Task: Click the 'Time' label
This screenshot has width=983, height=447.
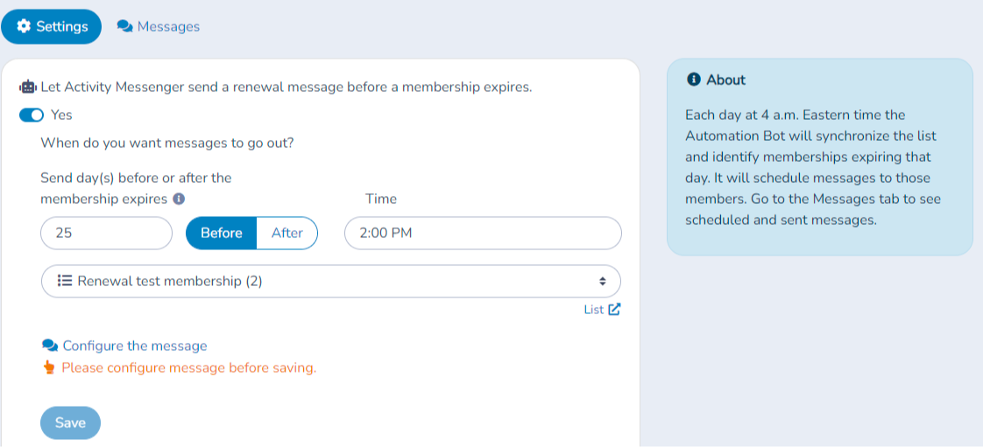Action: pos(381,199)
